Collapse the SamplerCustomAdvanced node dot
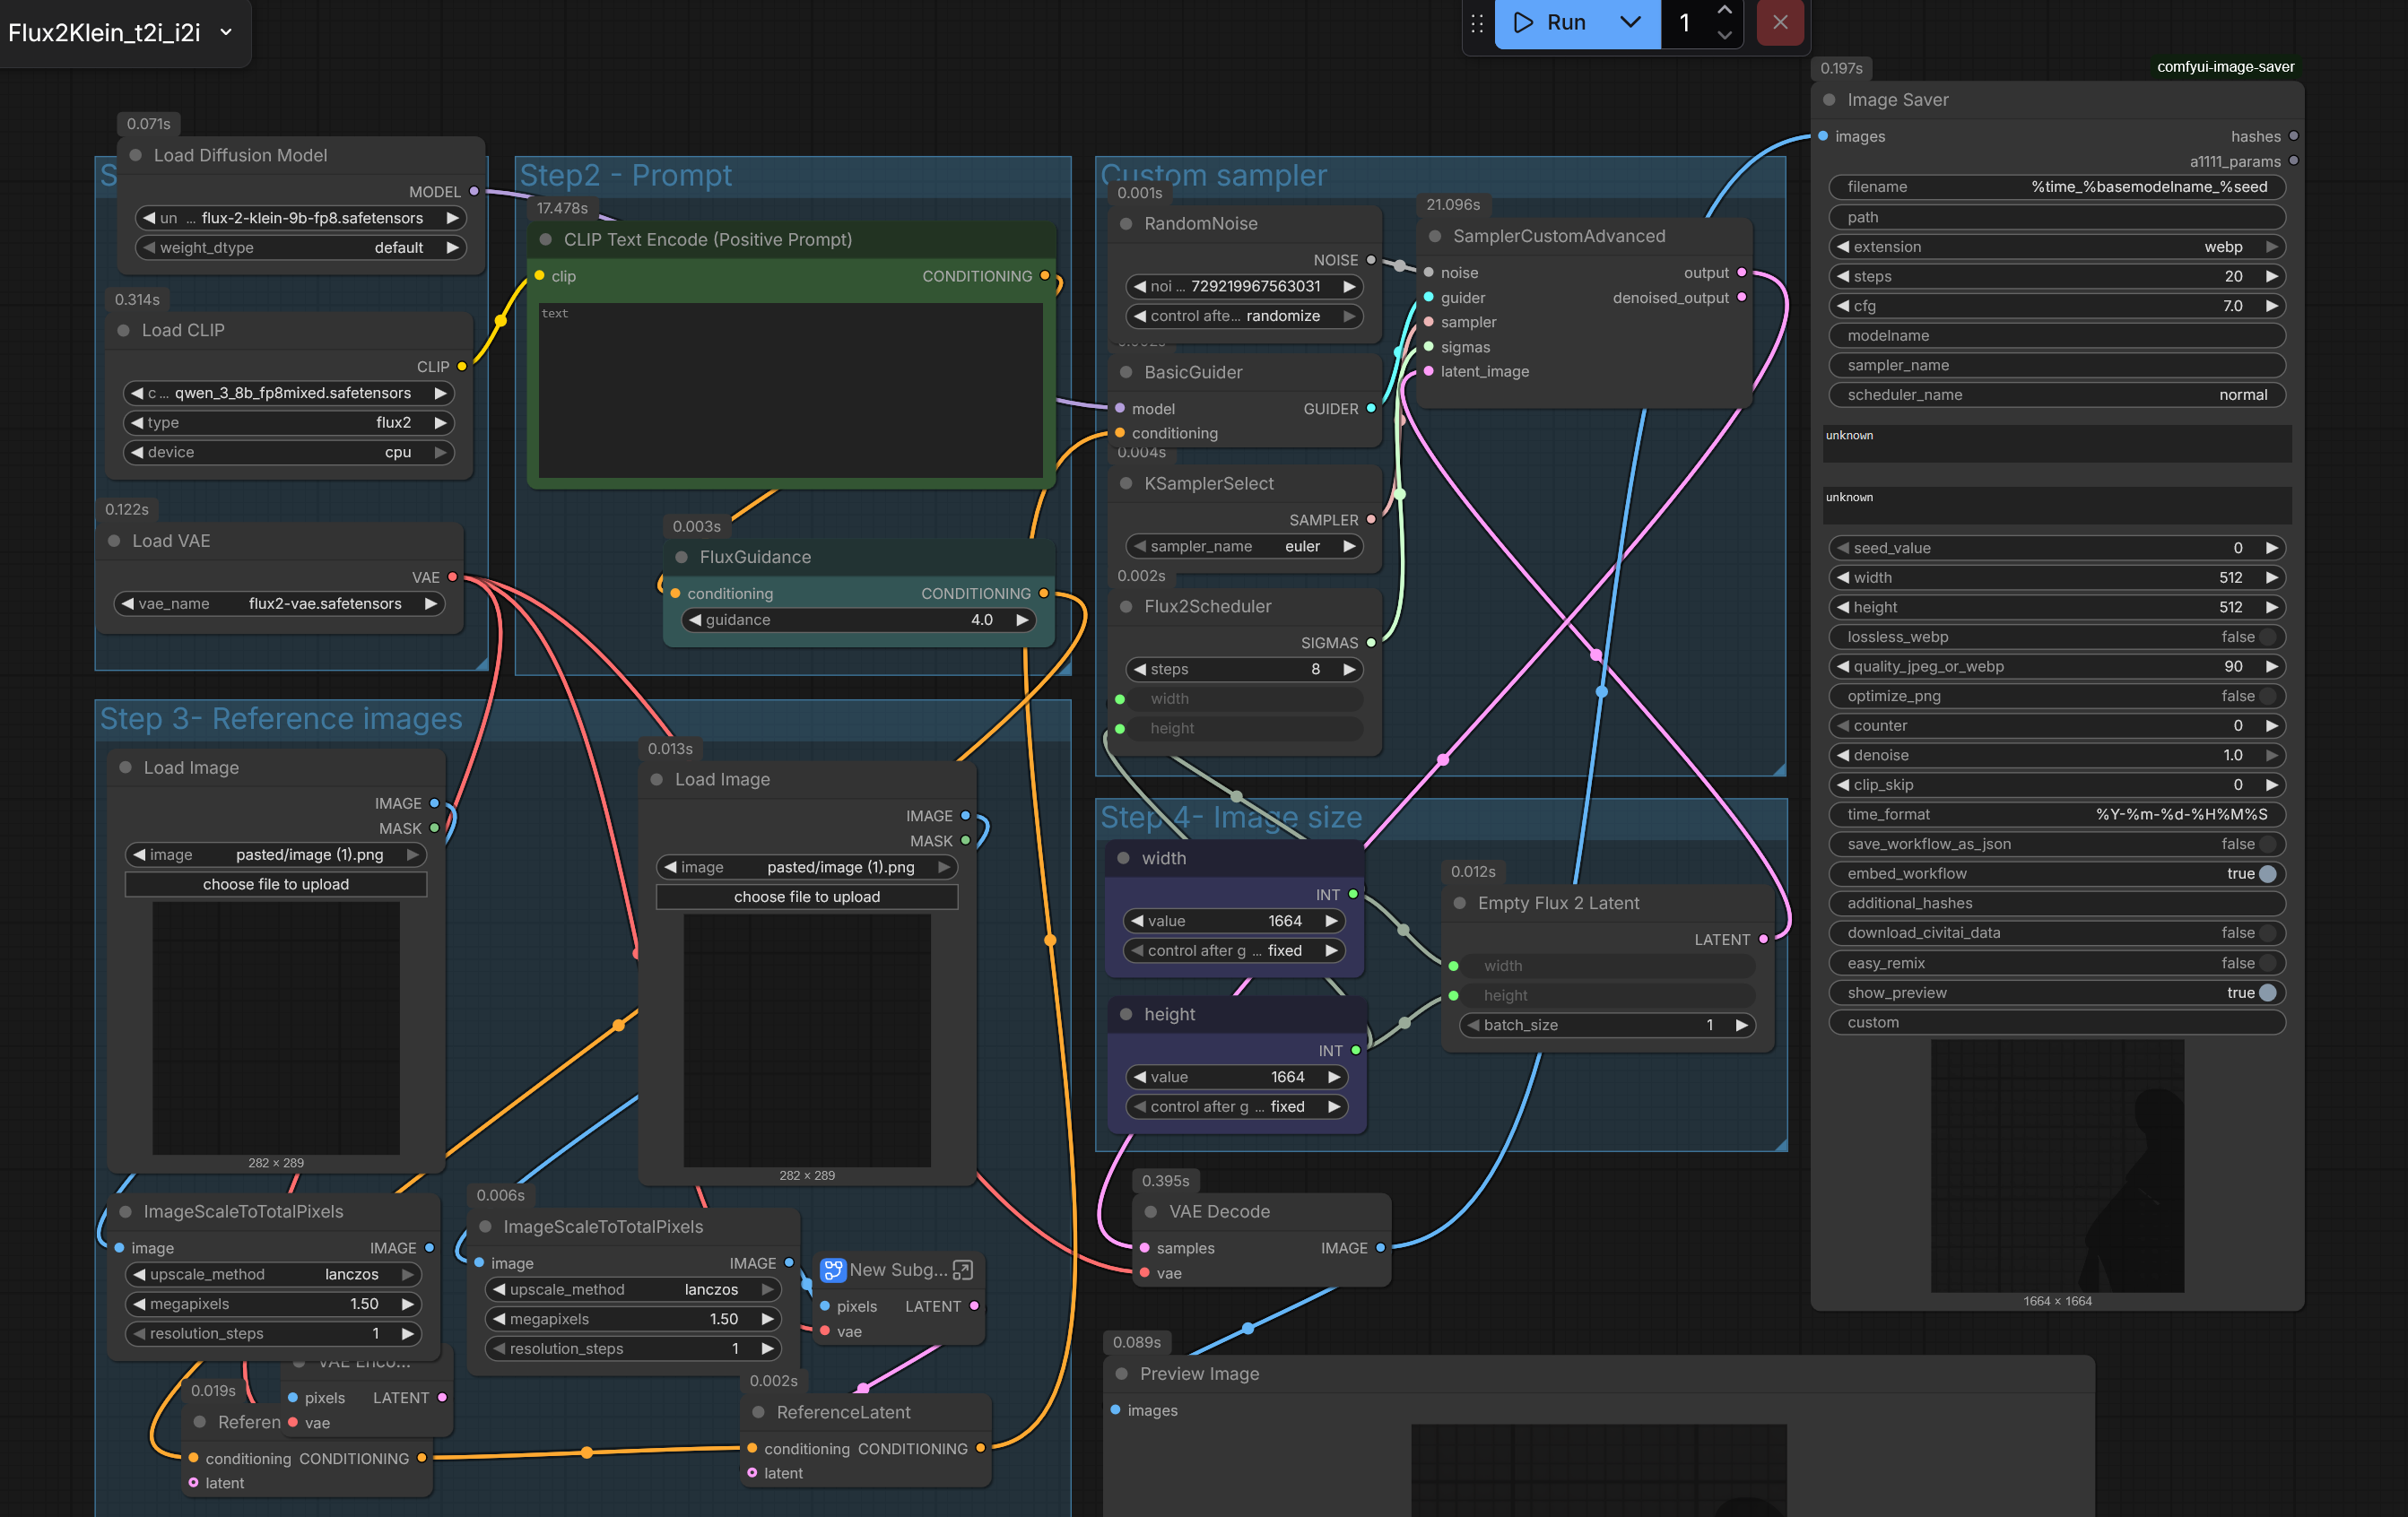The height and width of the screenshot is (1517, 2408). [1435, 236]
